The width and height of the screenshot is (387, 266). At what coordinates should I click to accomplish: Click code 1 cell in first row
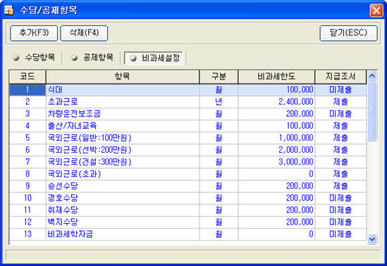click(x=27, y=90)
